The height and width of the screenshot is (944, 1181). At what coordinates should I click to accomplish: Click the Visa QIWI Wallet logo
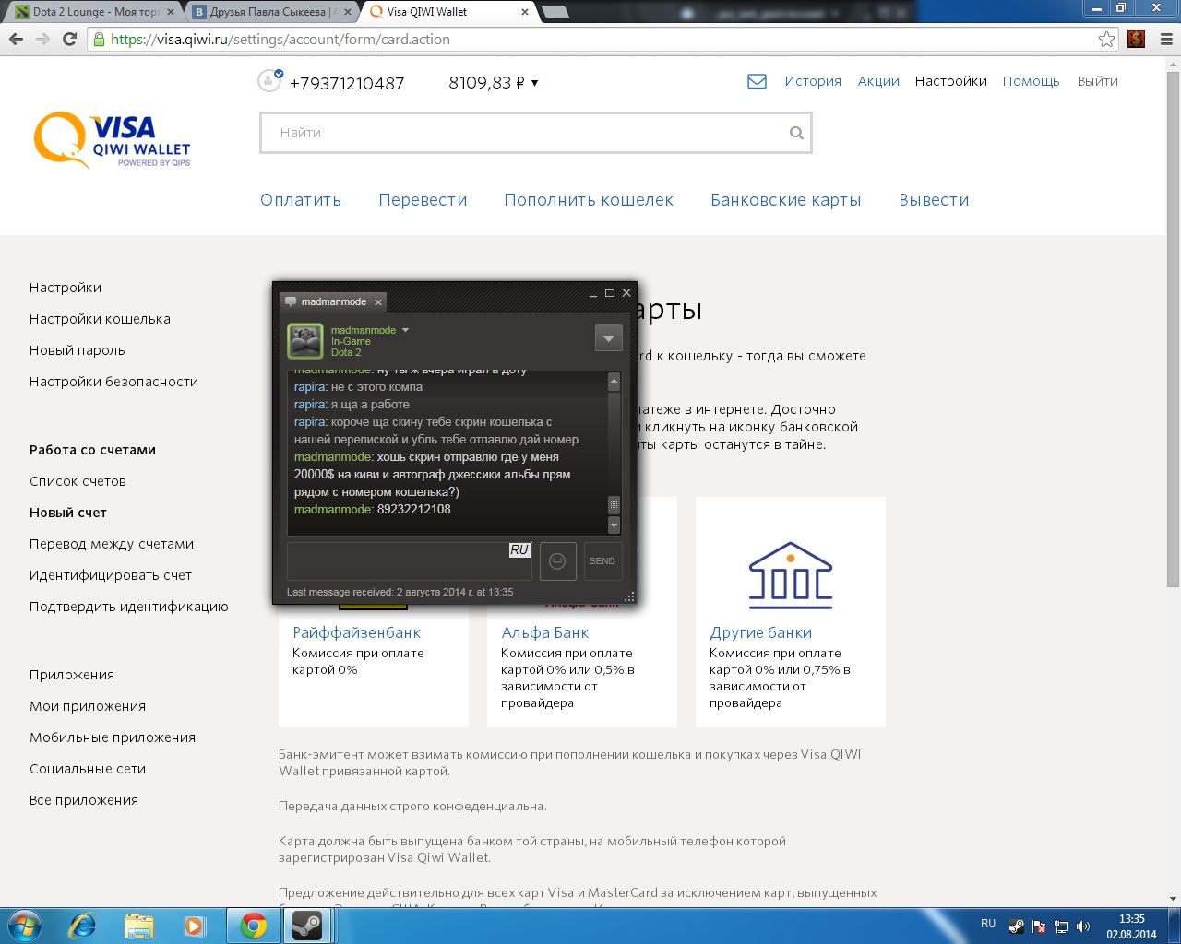(x=113, y=140)
